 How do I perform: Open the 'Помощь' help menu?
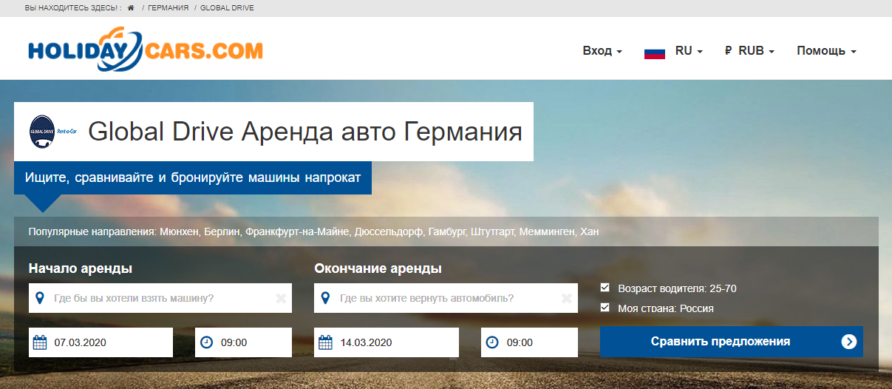825,51
